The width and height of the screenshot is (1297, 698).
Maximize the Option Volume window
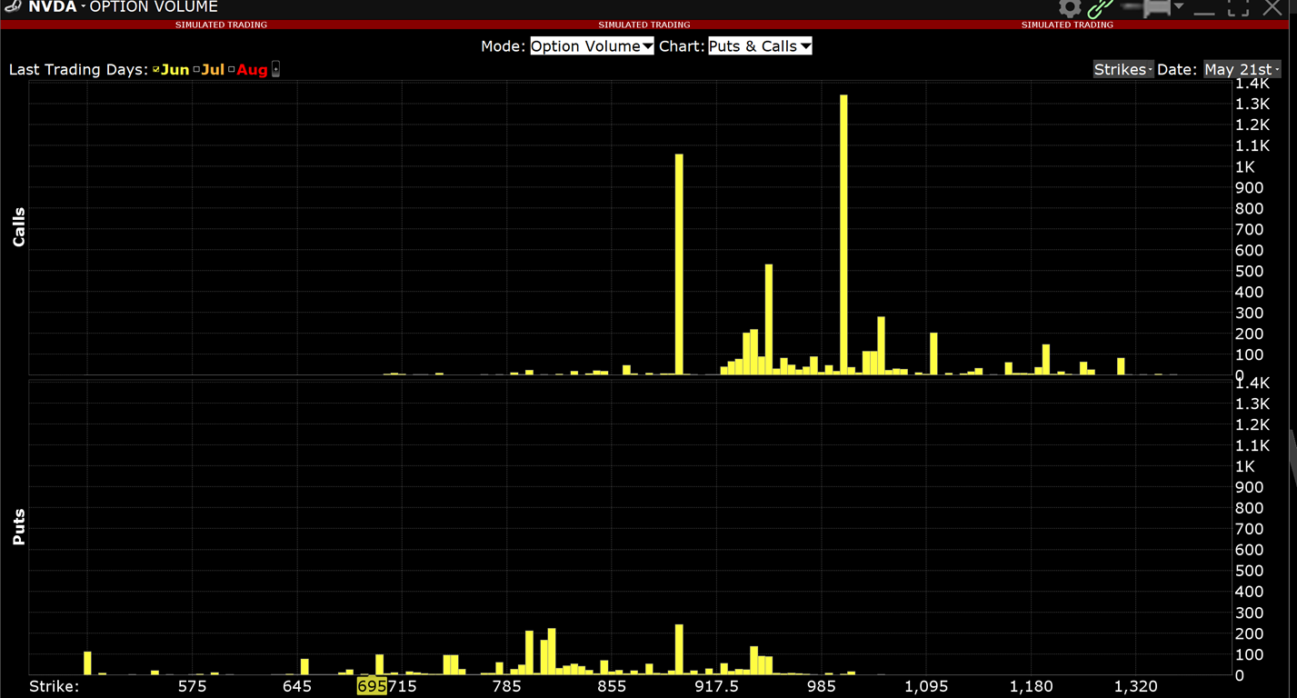1238,8
